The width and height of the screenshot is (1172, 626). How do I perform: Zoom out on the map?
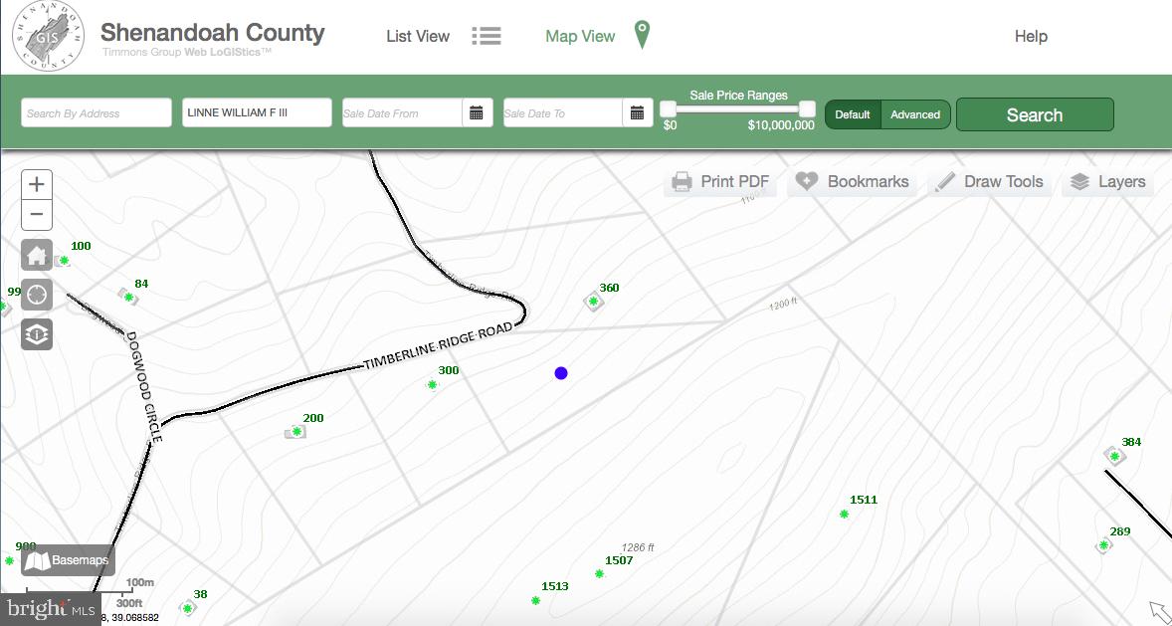[37, 215]
